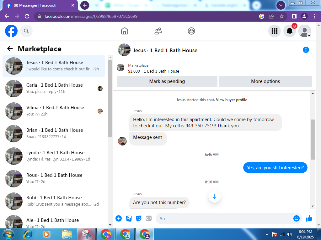Open the Groups icon in top navigation
The width and height of the screenshot is (321, 240).
[x=191, y=31]
